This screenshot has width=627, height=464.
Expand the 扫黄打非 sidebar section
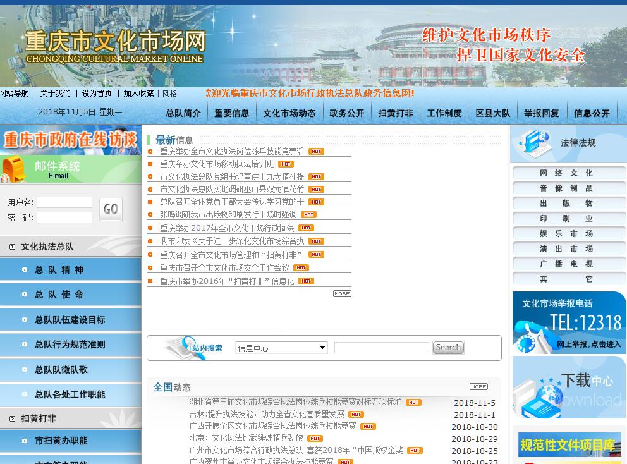(39, 418)
